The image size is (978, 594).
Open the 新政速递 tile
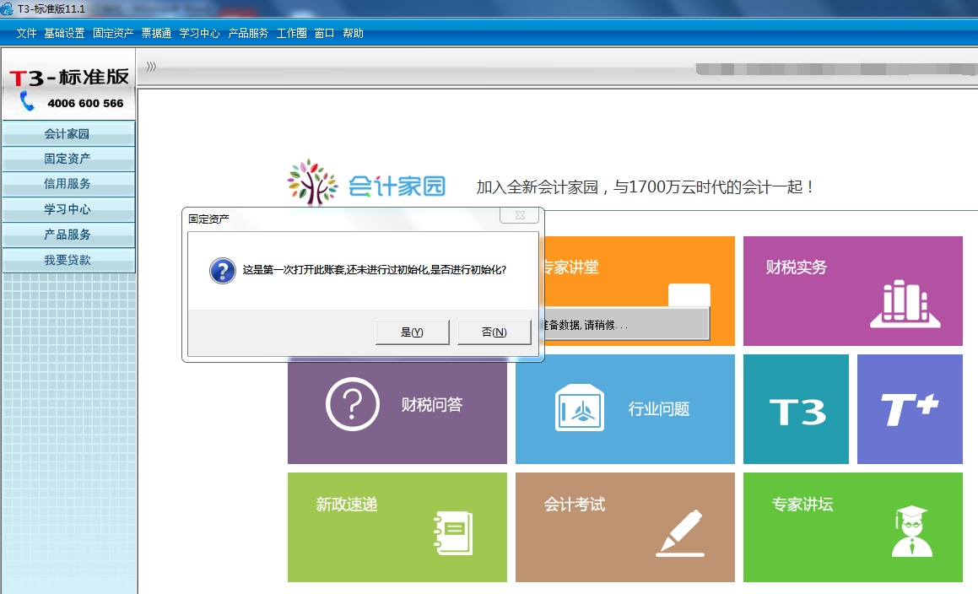397,527
